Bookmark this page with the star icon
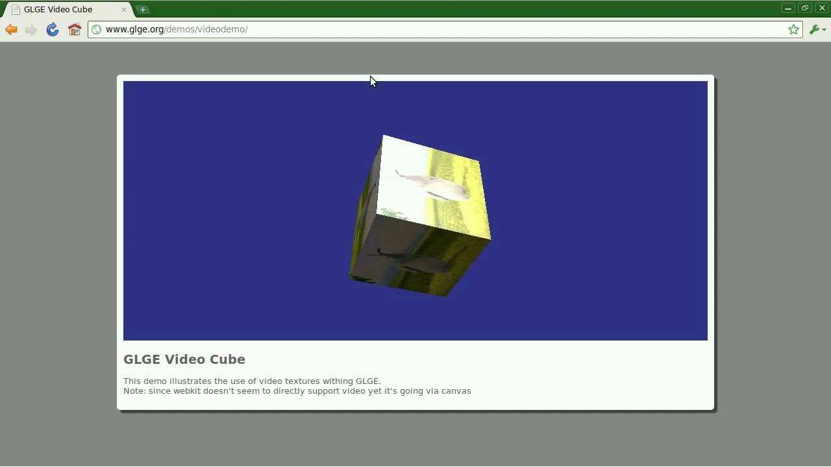Screen dimensions: 831x467 click(x=793, y=29)
